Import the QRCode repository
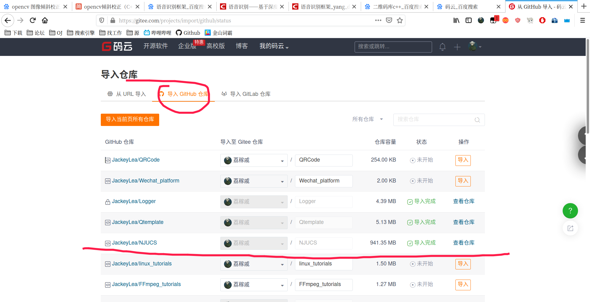The height and width of the screenshot is (302, 590). pos(463,160)
